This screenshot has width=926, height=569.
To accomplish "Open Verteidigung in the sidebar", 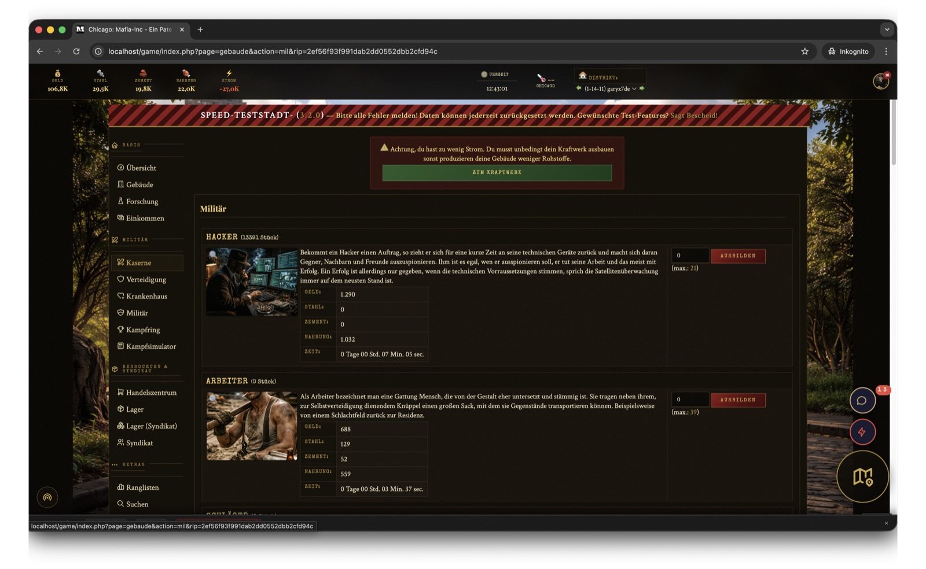I will (x=146, y=279).
